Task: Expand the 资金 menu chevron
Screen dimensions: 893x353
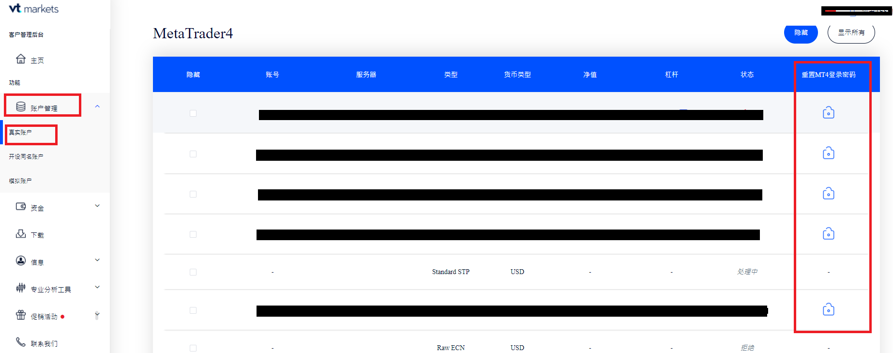Action: [x=97, y=206]
